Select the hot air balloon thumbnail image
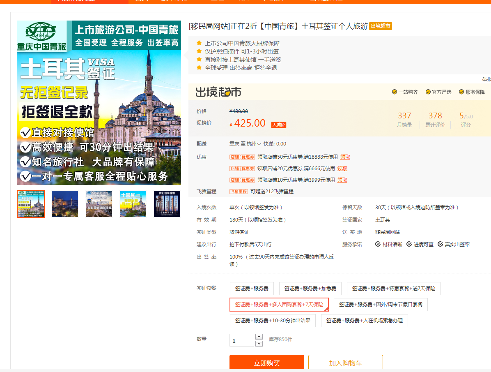Screen dimensions: 491x372 pos(99,204)
